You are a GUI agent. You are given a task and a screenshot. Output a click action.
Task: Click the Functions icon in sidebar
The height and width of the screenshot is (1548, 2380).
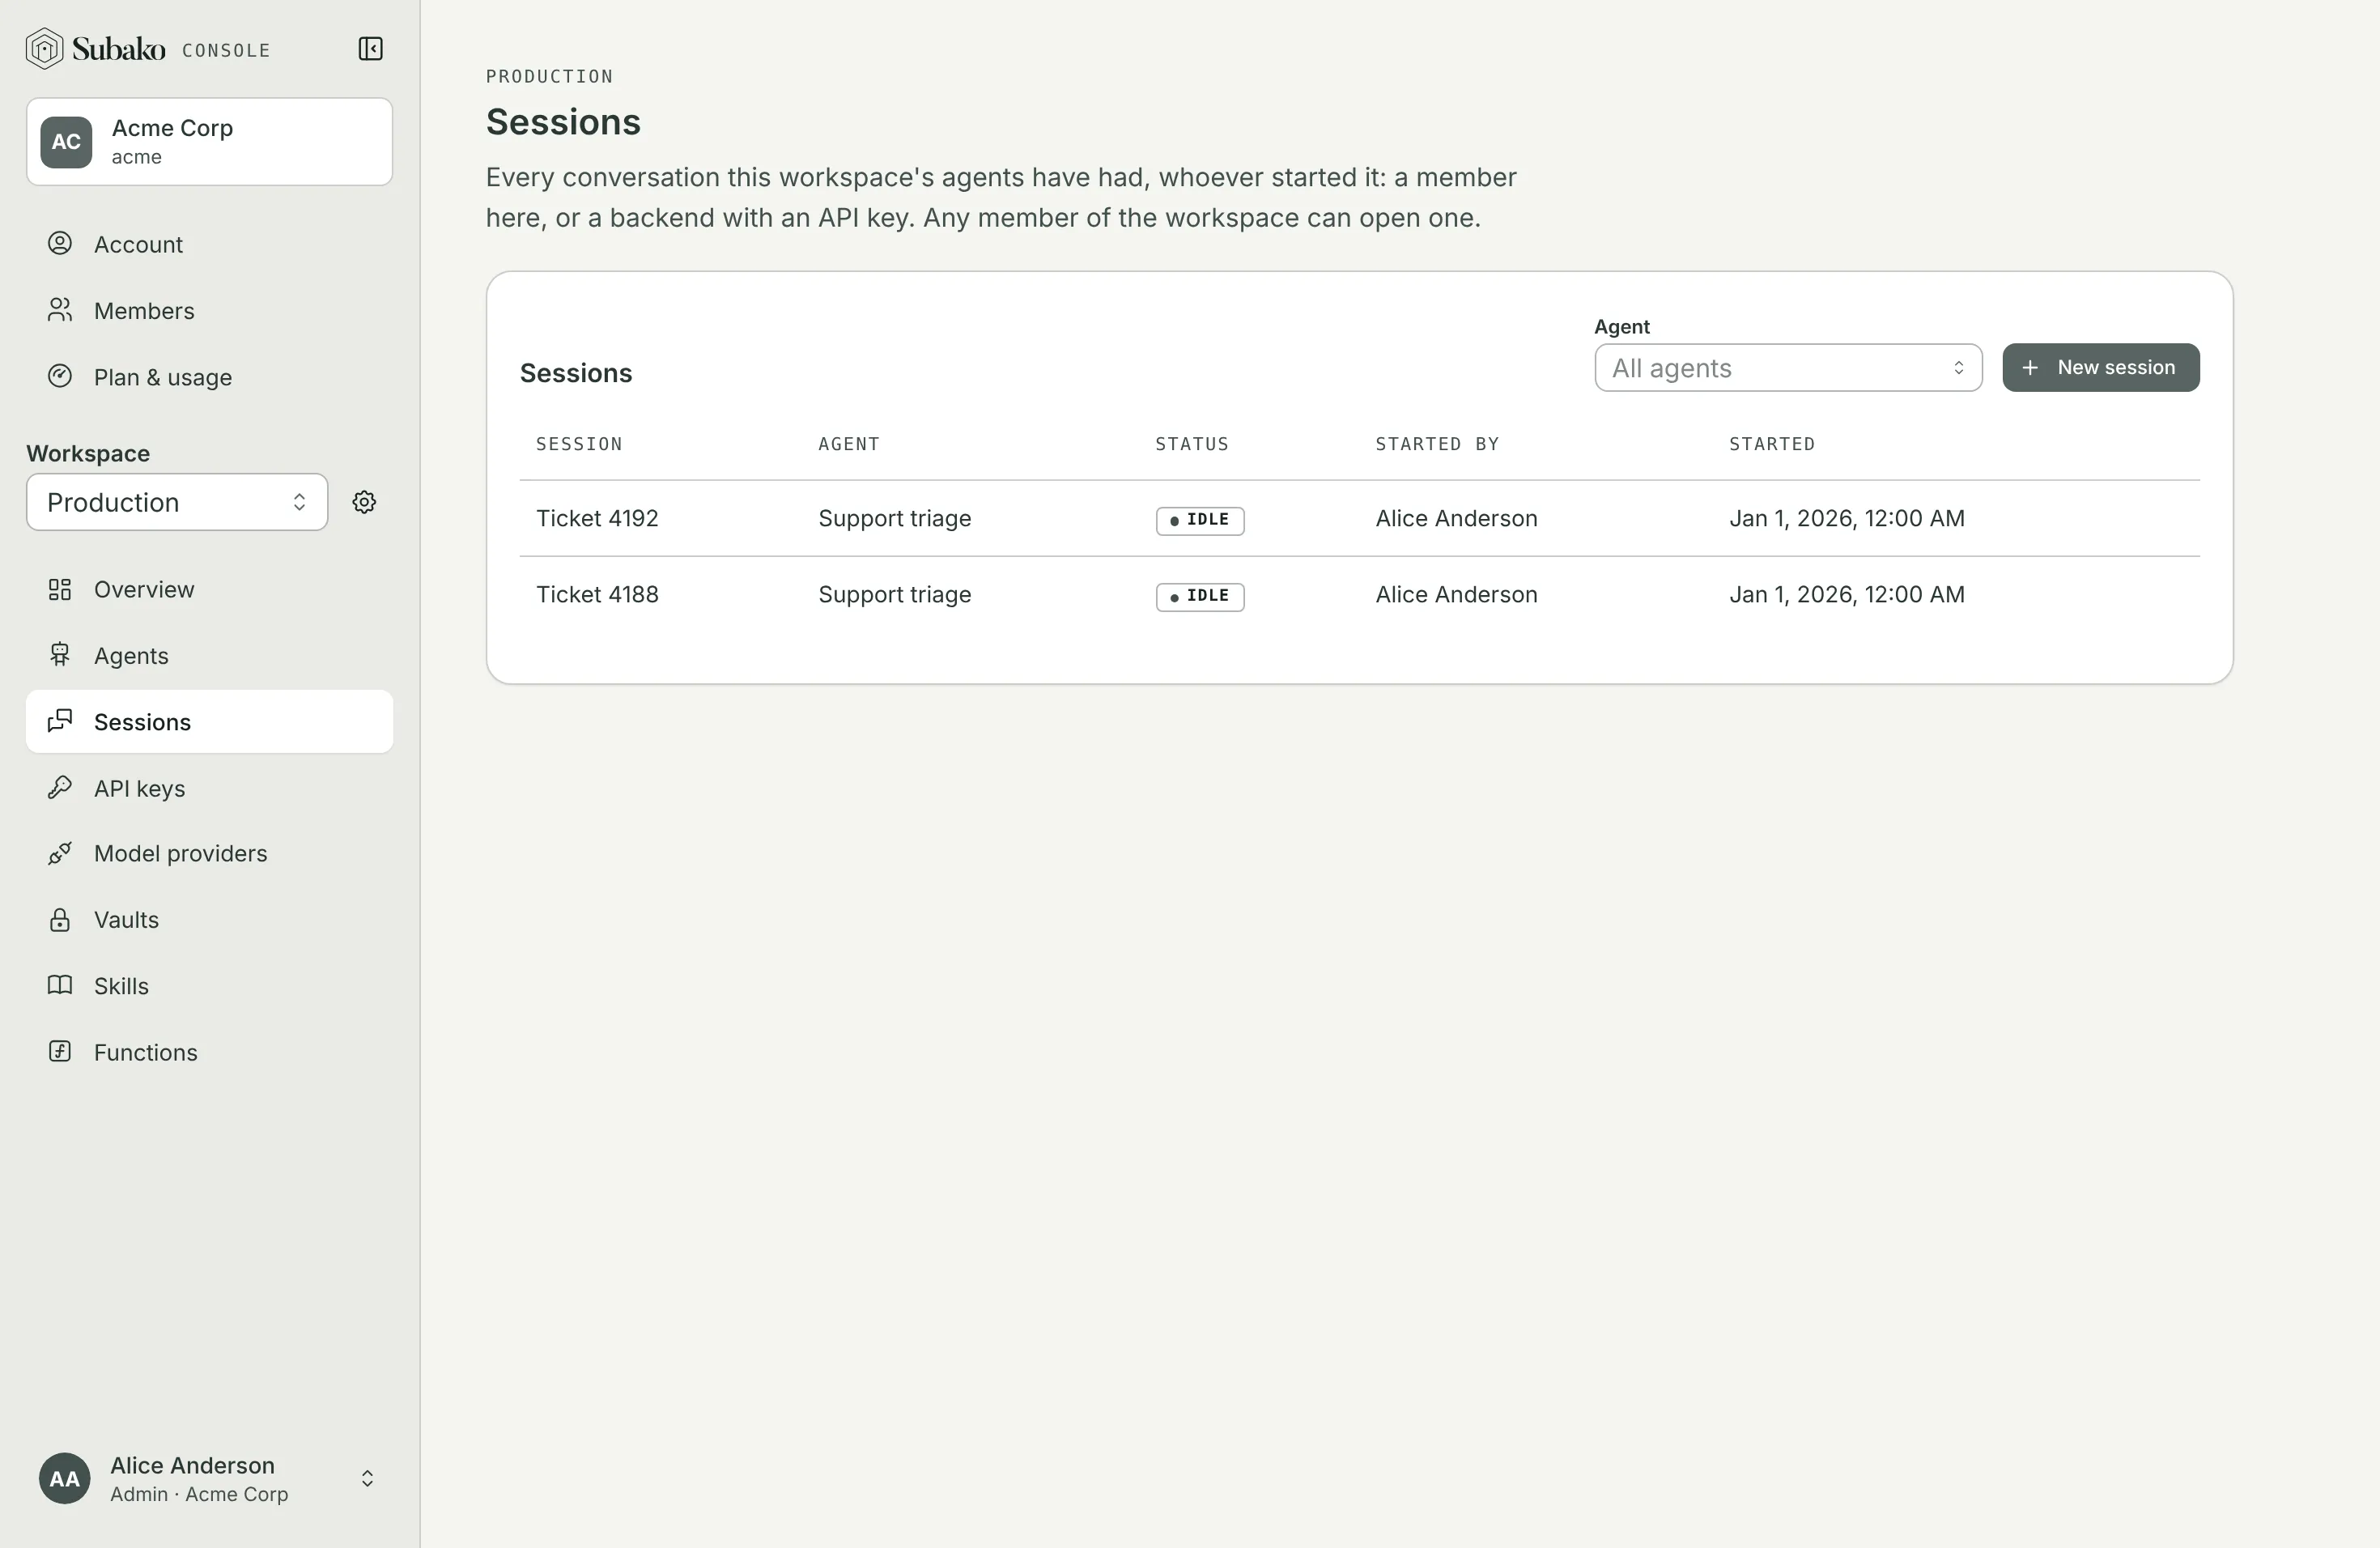coord(60,1052)
